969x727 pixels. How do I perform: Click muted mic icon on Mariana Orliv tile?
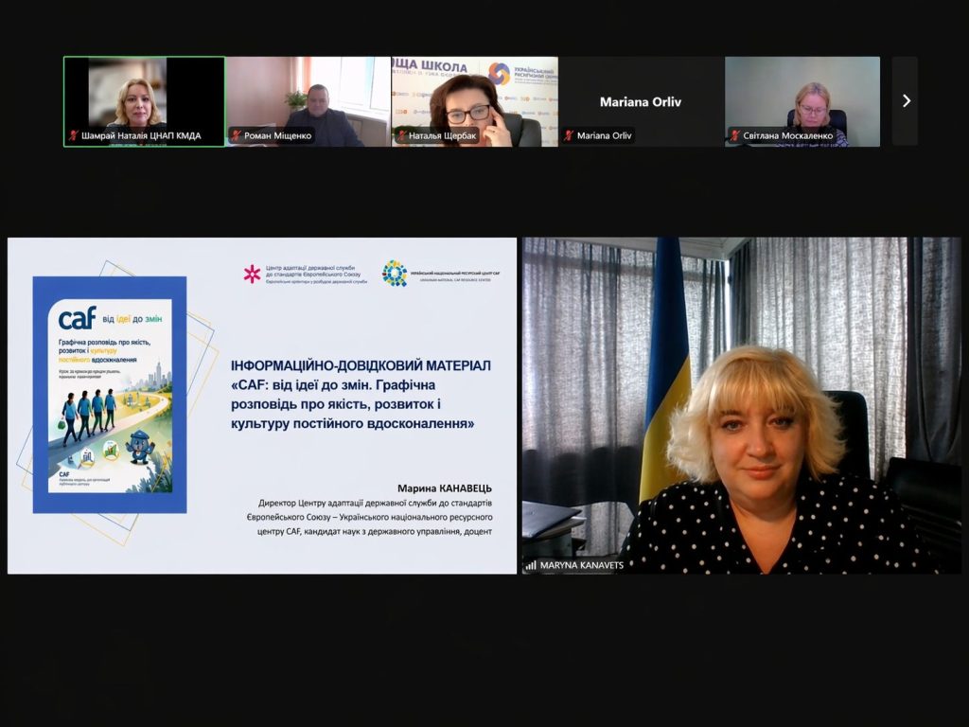569,136
